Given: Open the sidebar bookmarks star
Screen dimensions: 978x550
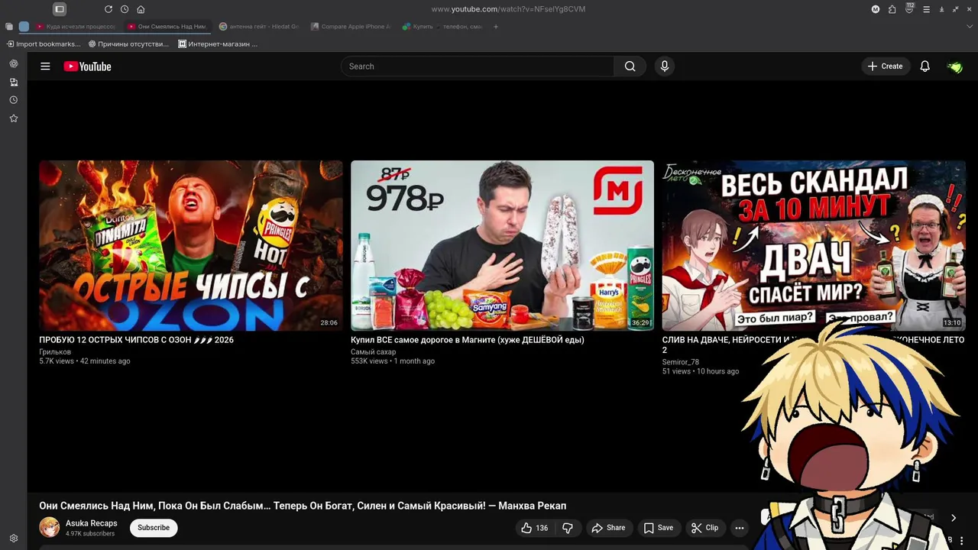Looking at the screenshot, I should (x=14, y=118).
